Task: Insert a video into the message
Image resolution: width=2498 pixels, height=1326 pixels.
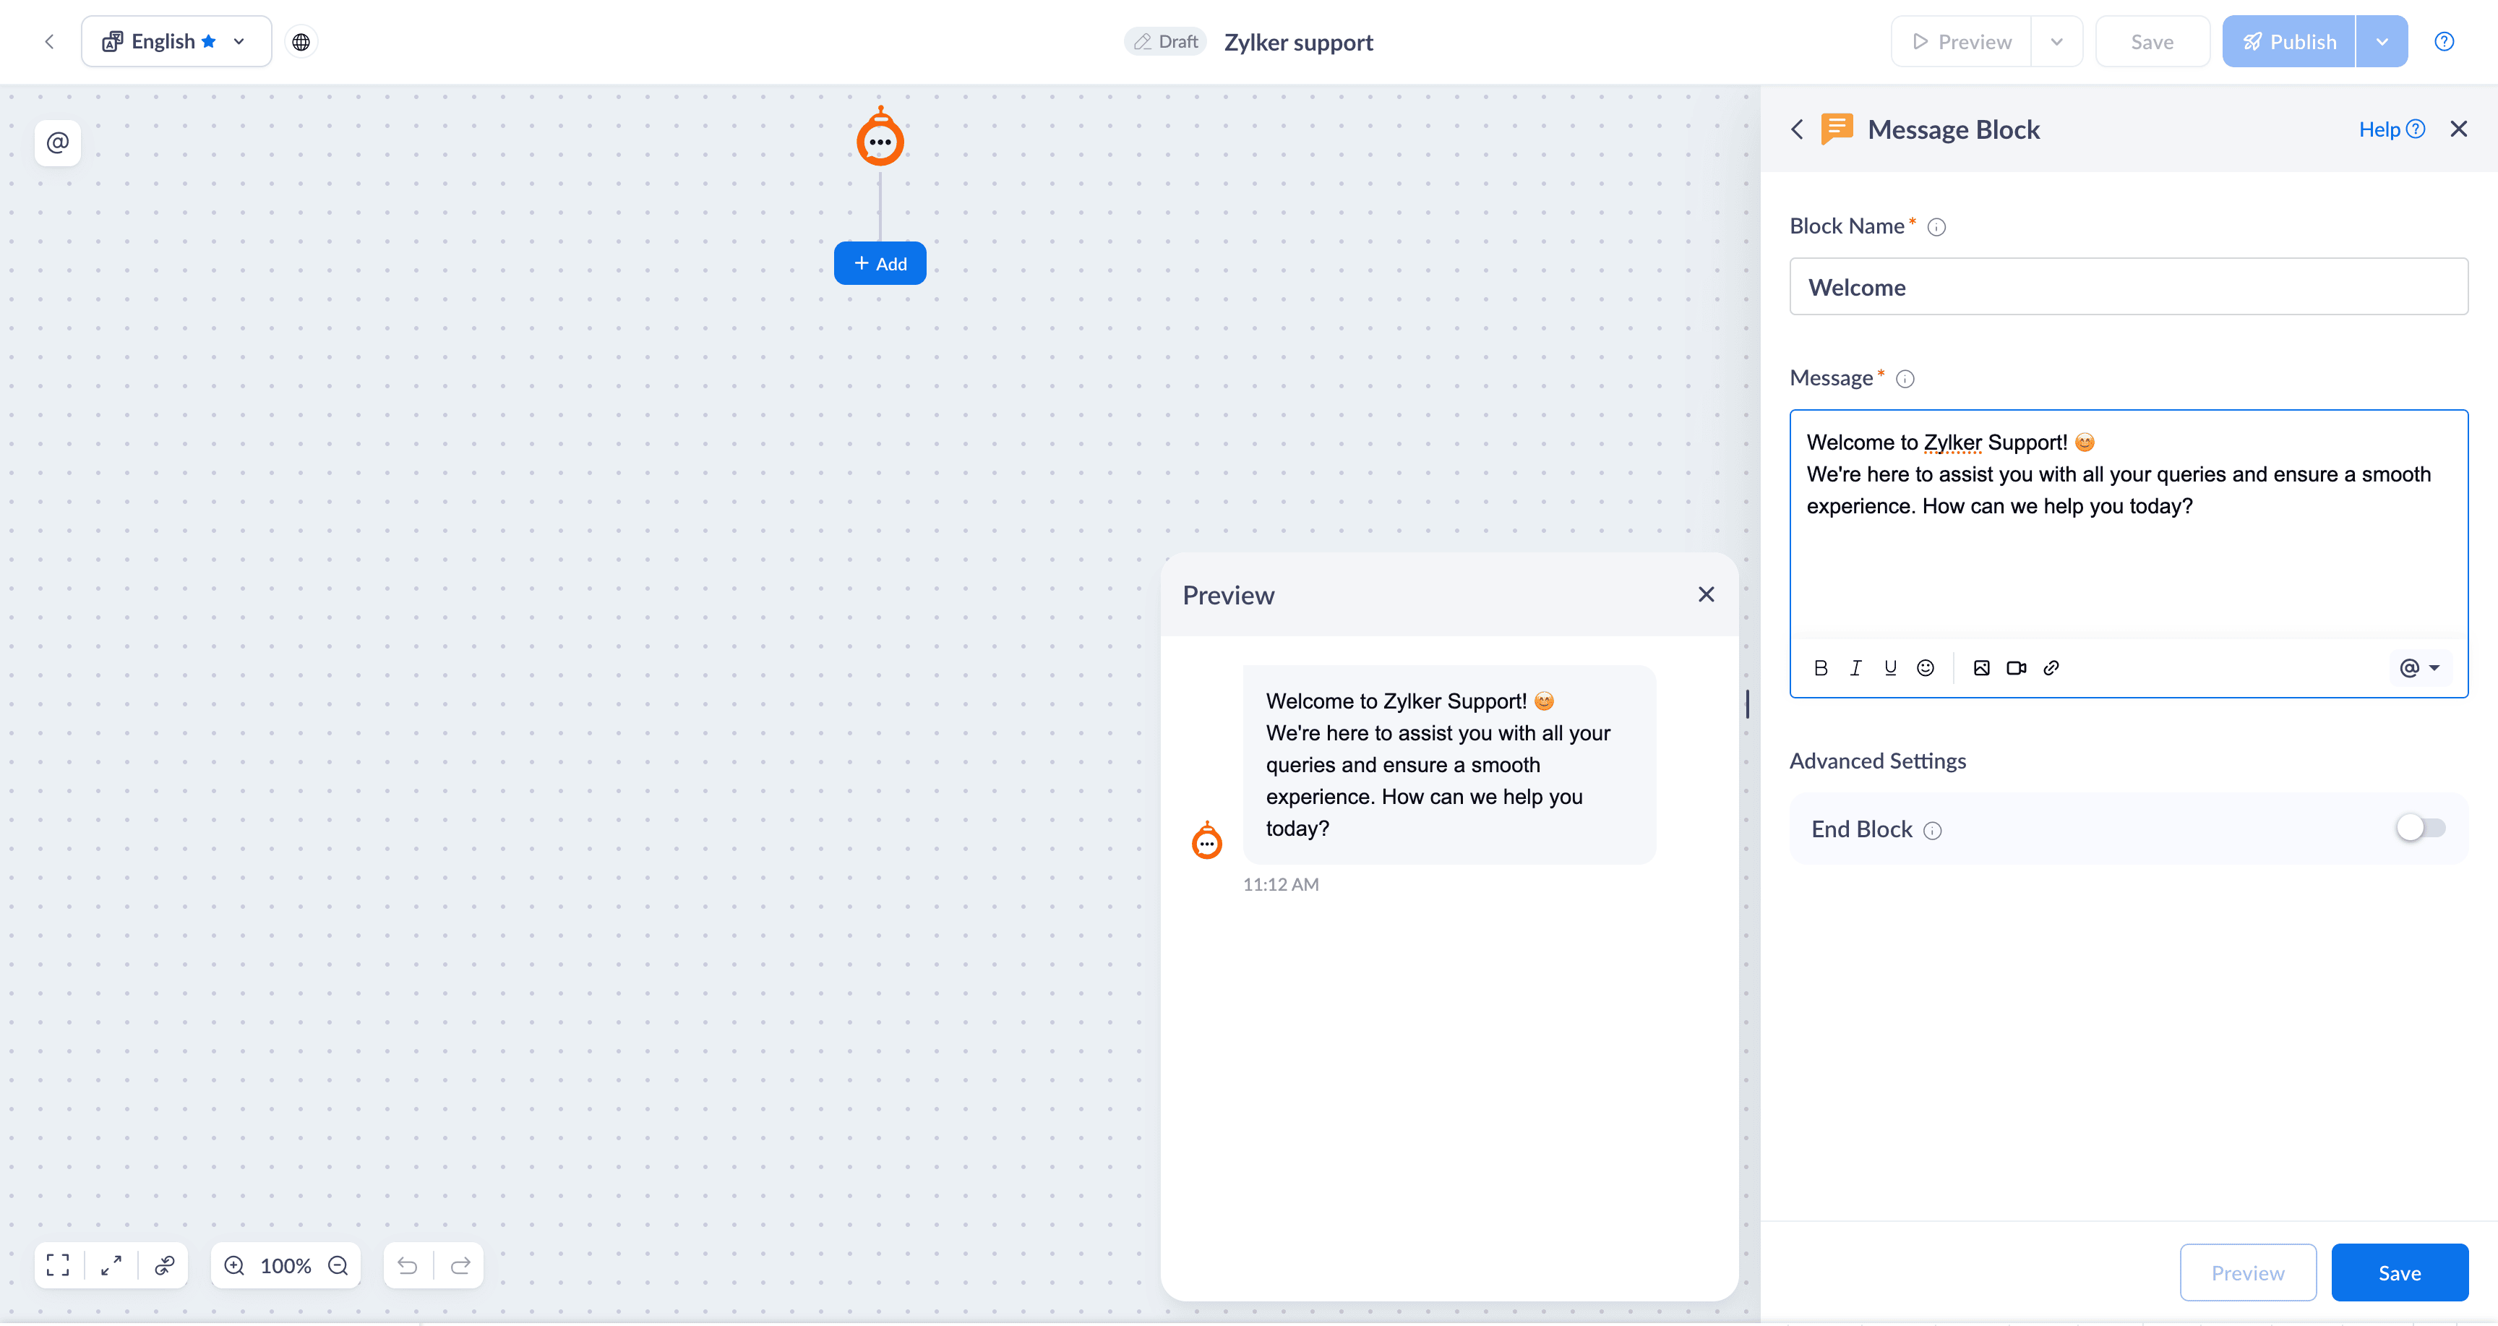Action: pyautogui.click(x=2016, y=667)
